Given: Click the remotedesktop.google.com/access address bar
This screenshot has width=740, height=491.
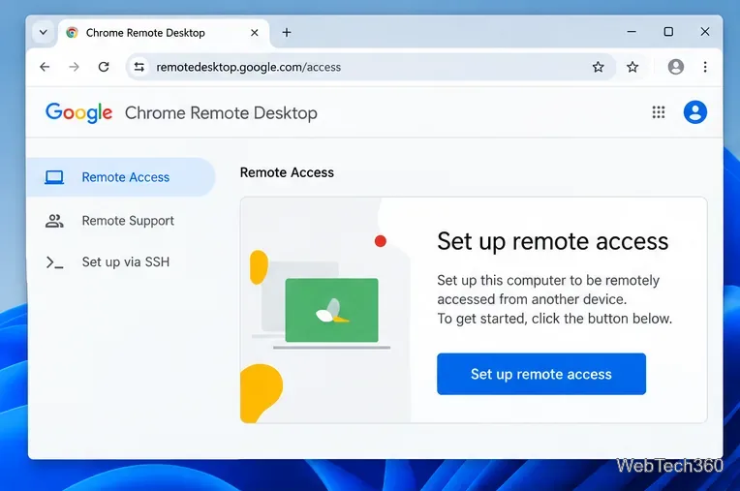Looking at the screenshot, I should click(x=370, y=67).
